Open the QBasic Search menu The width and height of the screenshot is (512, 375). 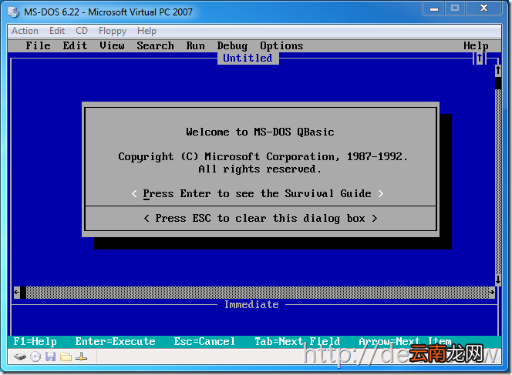[x=155, y=45]
